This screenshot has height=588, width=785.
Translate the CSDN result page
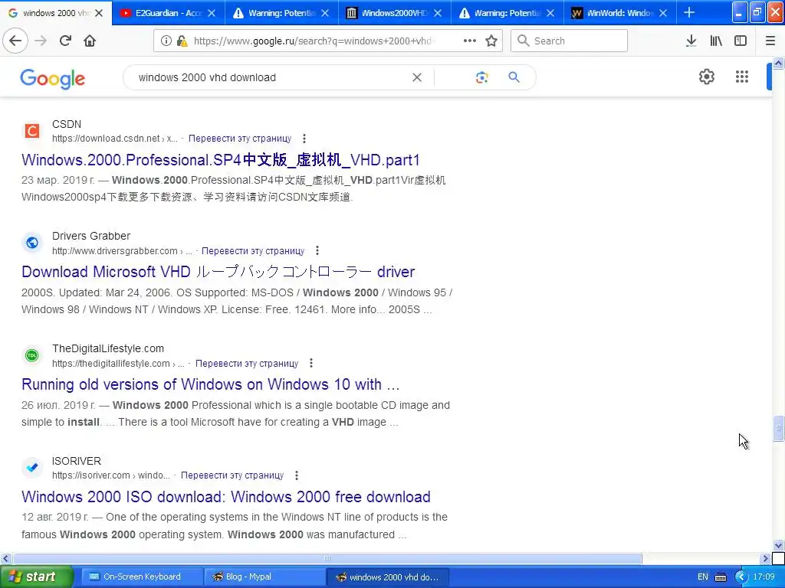click(x=240, y=139)
